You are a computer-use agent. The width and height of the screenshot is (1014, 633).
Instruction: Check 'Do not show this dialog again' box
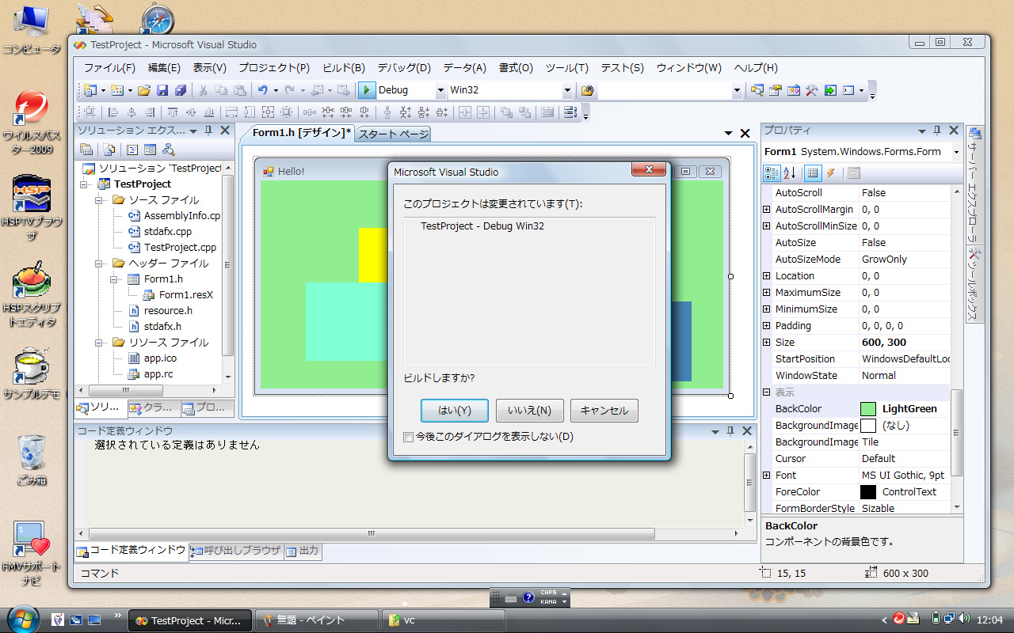click(408, 437)
